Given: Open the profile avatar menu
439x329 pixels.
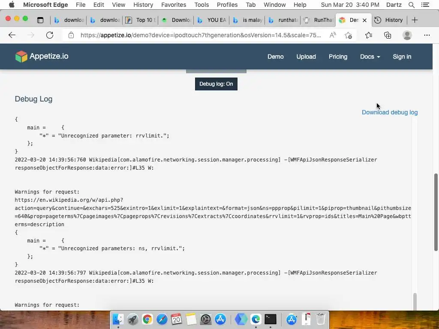Looking at the screenshot, I should click(x=407, y=35).
